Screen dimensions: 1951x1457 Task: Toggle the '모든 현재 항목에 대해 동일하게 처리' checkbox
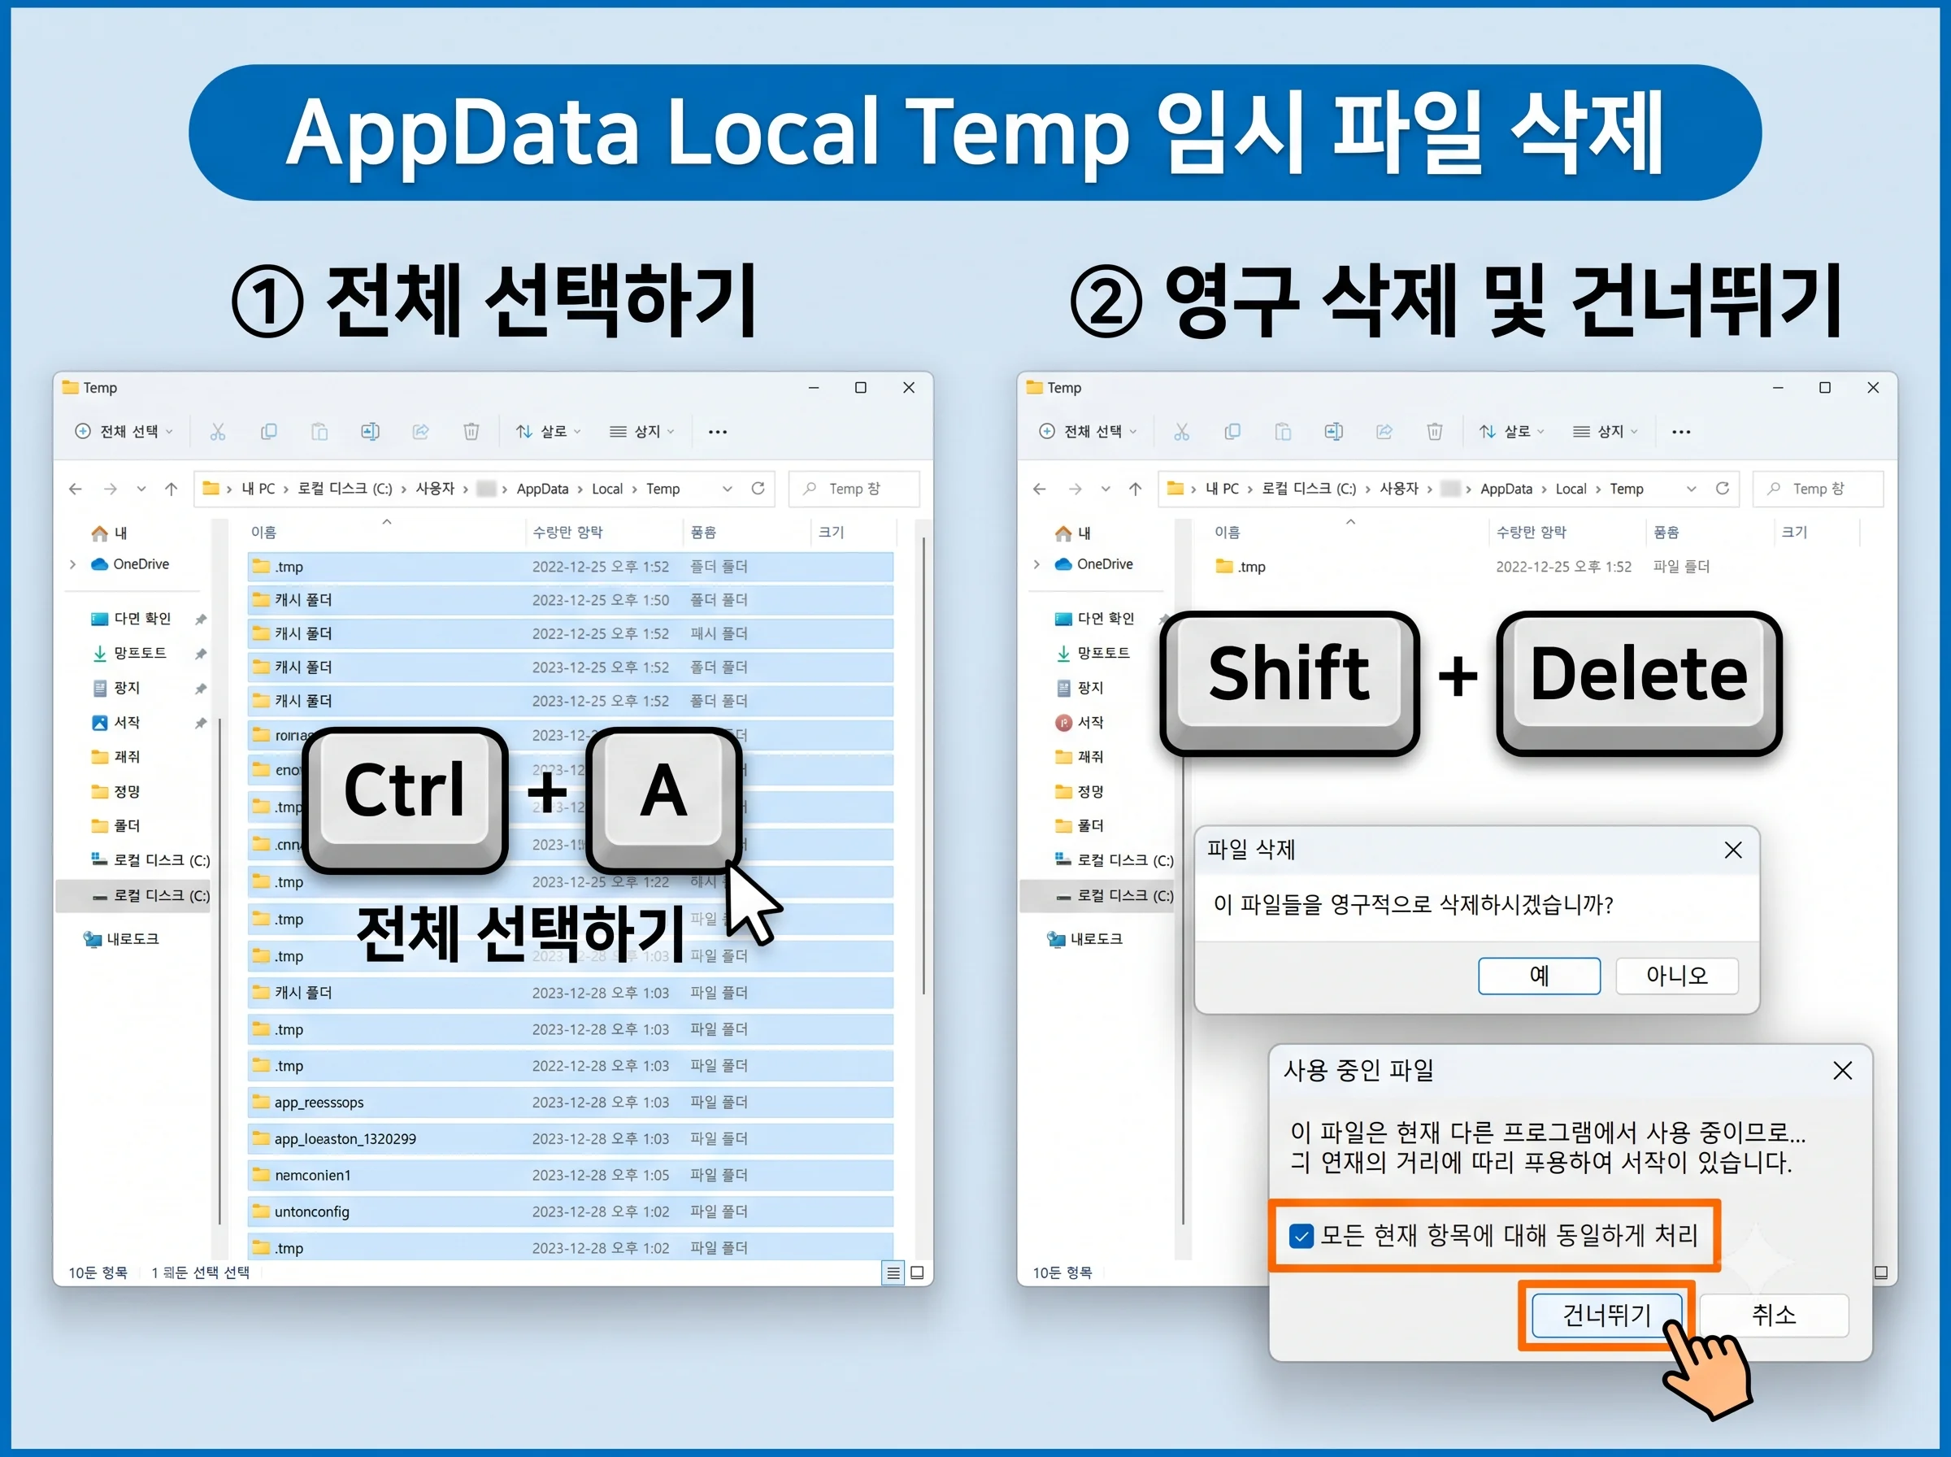pyautogui.click(x=1301, y=1237)
